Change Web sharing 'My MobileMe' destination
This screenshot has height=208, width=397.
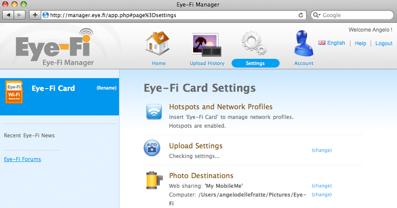[x=321, y=186]
